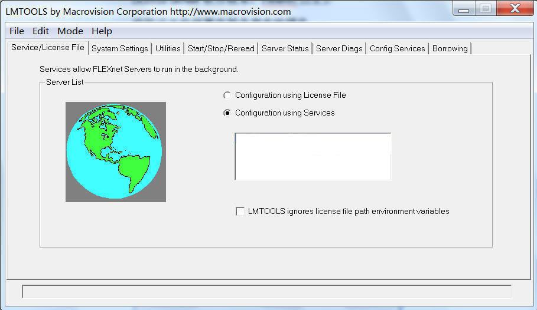Maximize the LMTOOLS window

(485, 9)
